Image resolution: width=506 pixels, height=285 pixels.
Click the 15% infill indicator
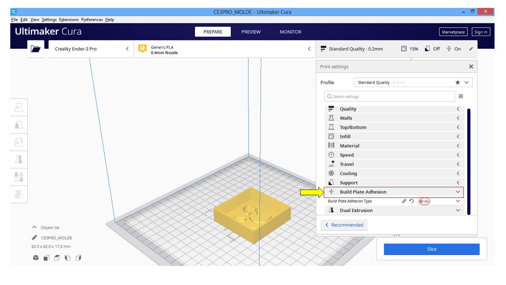pos(410,49)
